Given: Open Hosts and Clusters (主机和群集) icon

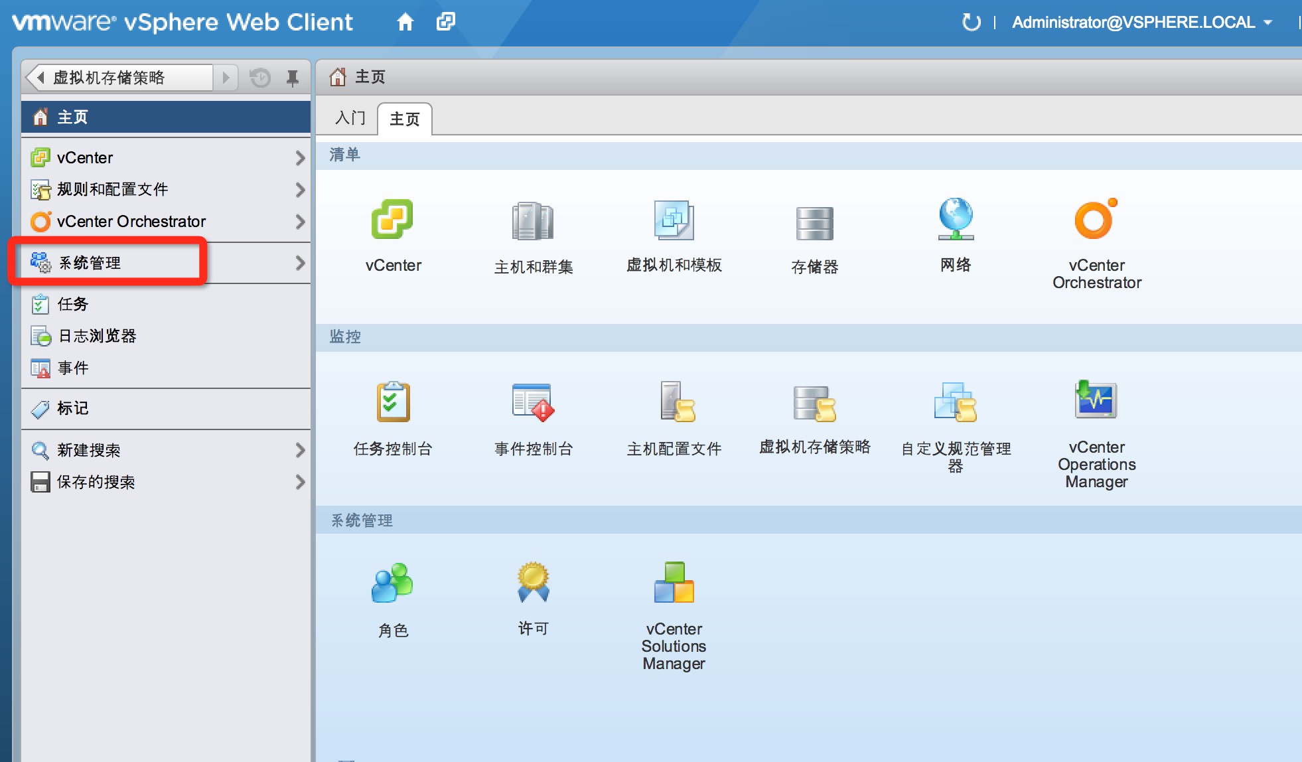Looking at the screenshot, I should [x=533, y=221].
